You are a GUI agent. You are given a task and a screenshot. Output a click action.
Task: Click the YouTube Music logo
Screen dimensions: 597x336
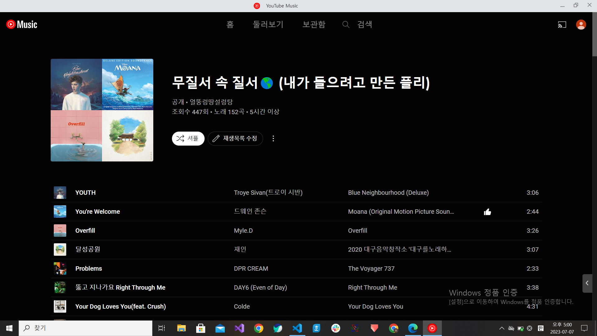coord(22,24)
